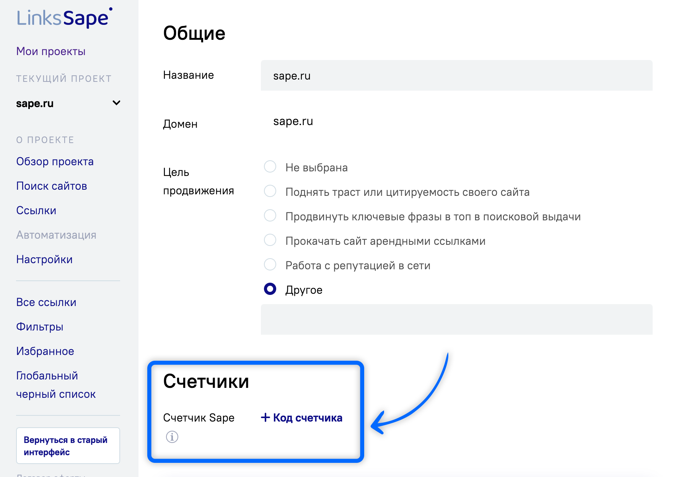Select the 'Другое' radio button
684x477 pixels.
click(x=270, y=289)
